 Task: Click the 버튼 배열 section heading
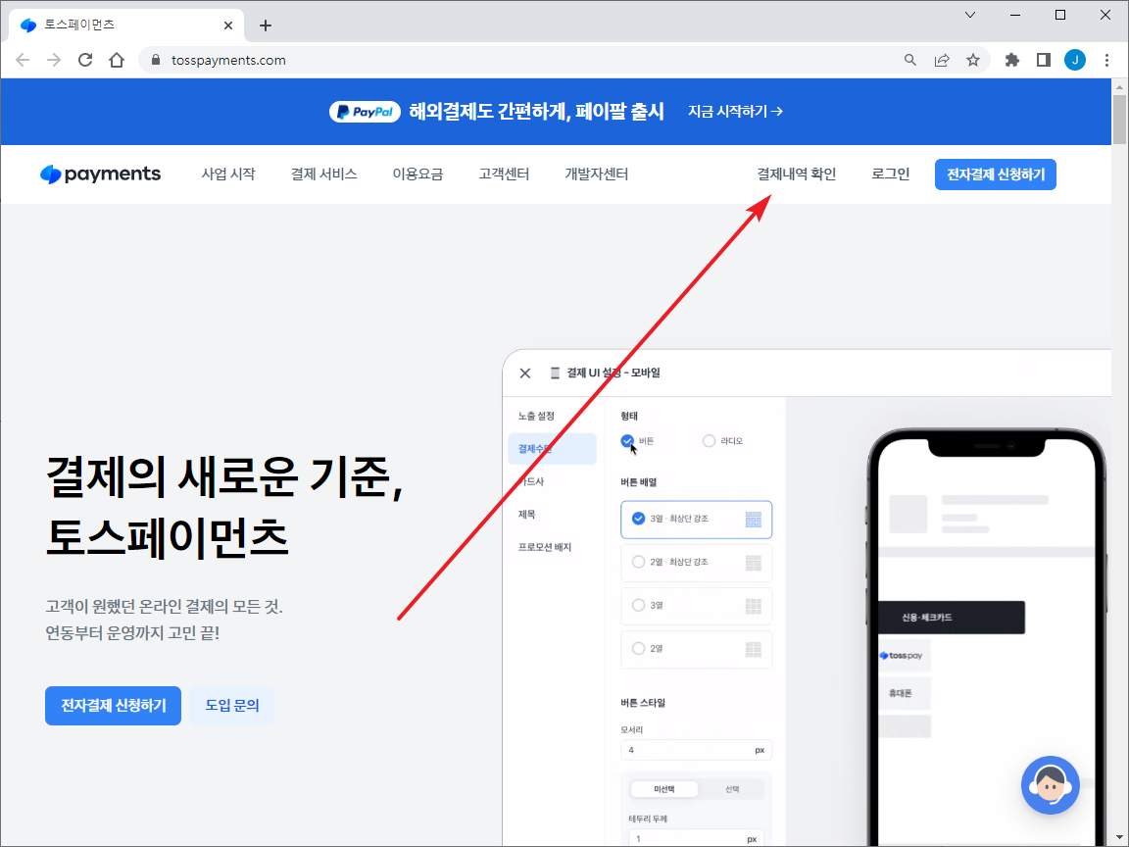(x=639, y=482)
